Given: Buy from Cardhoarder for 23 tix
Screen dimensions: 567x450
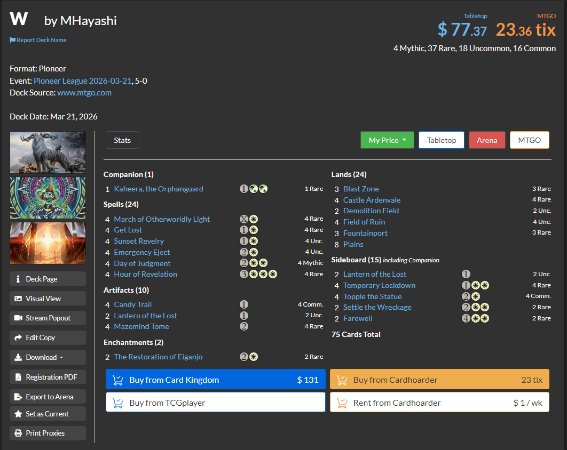Looking at the screenshot, I should tap(440, 379).
